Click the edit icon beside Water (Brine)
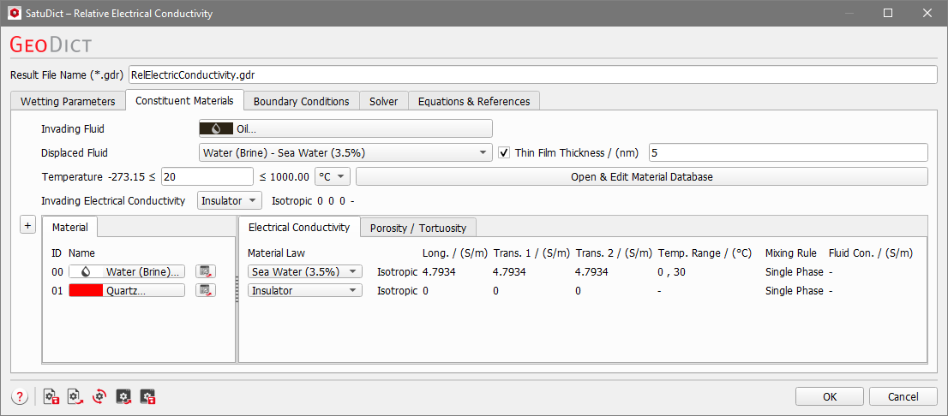 pos(206,271)
